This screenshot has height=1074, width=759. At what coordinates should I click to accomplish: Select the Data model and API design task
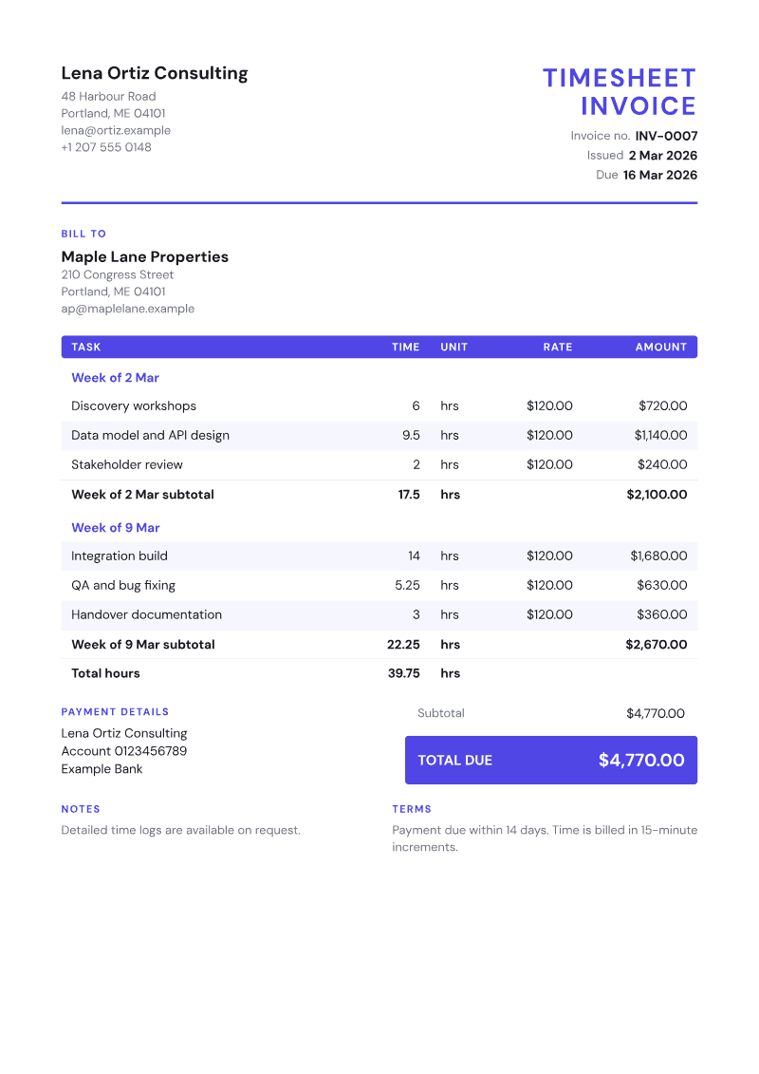[151, 436]
